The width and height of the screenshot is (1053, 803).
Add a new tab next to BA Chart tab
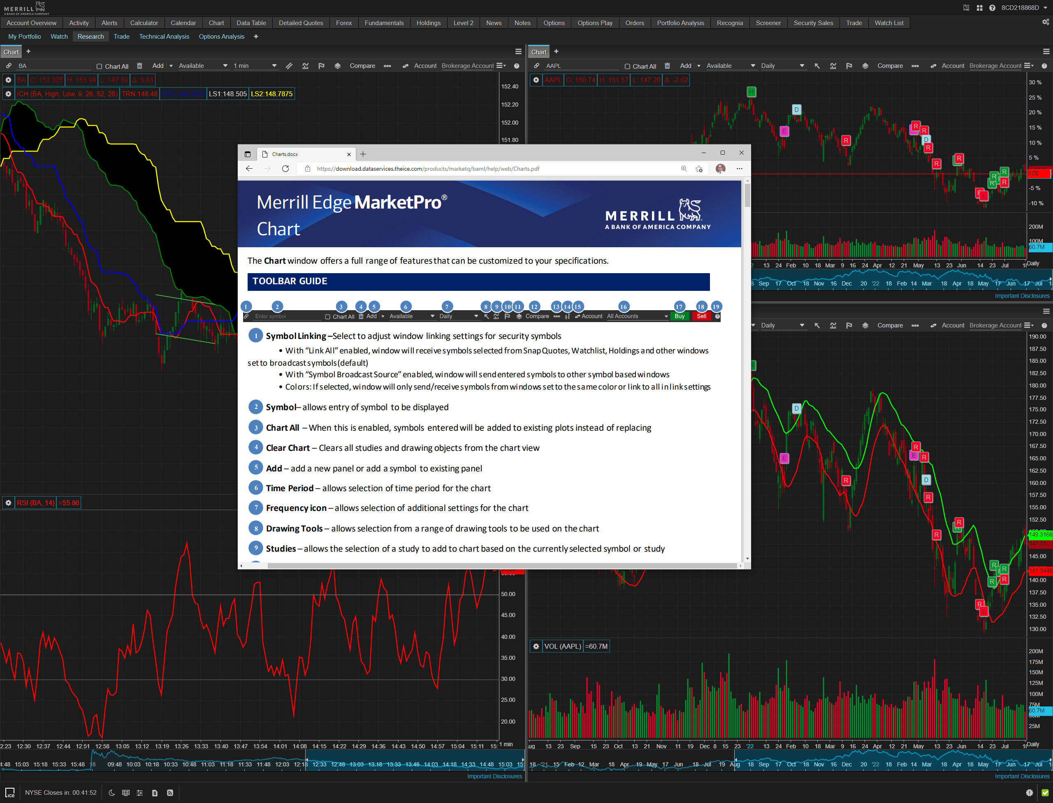pyautogui.click(x=28, y=51)
